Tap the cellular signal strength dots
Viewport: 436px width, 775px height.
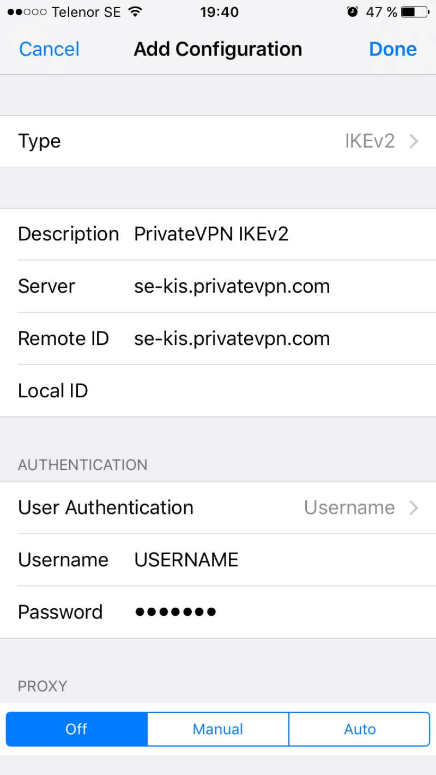coord(27,12)
